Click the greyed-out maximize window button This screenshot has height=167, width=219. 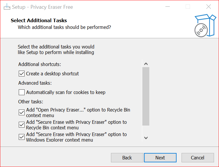pyautogui.click(x=188, y=7)
